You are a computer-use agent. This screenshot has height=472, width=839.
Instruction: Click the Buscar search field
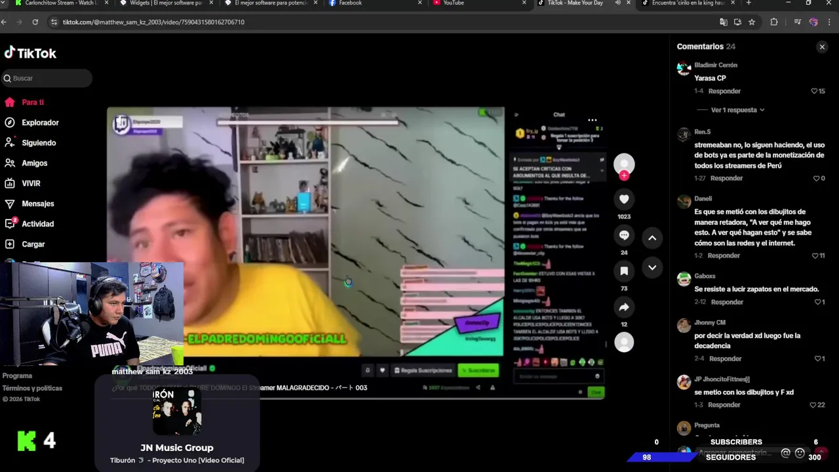point(47,78)
